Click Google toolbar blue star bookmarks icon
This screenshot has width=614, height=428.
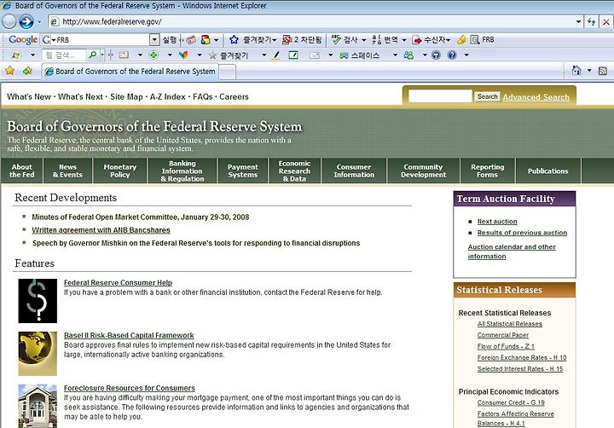234,39
